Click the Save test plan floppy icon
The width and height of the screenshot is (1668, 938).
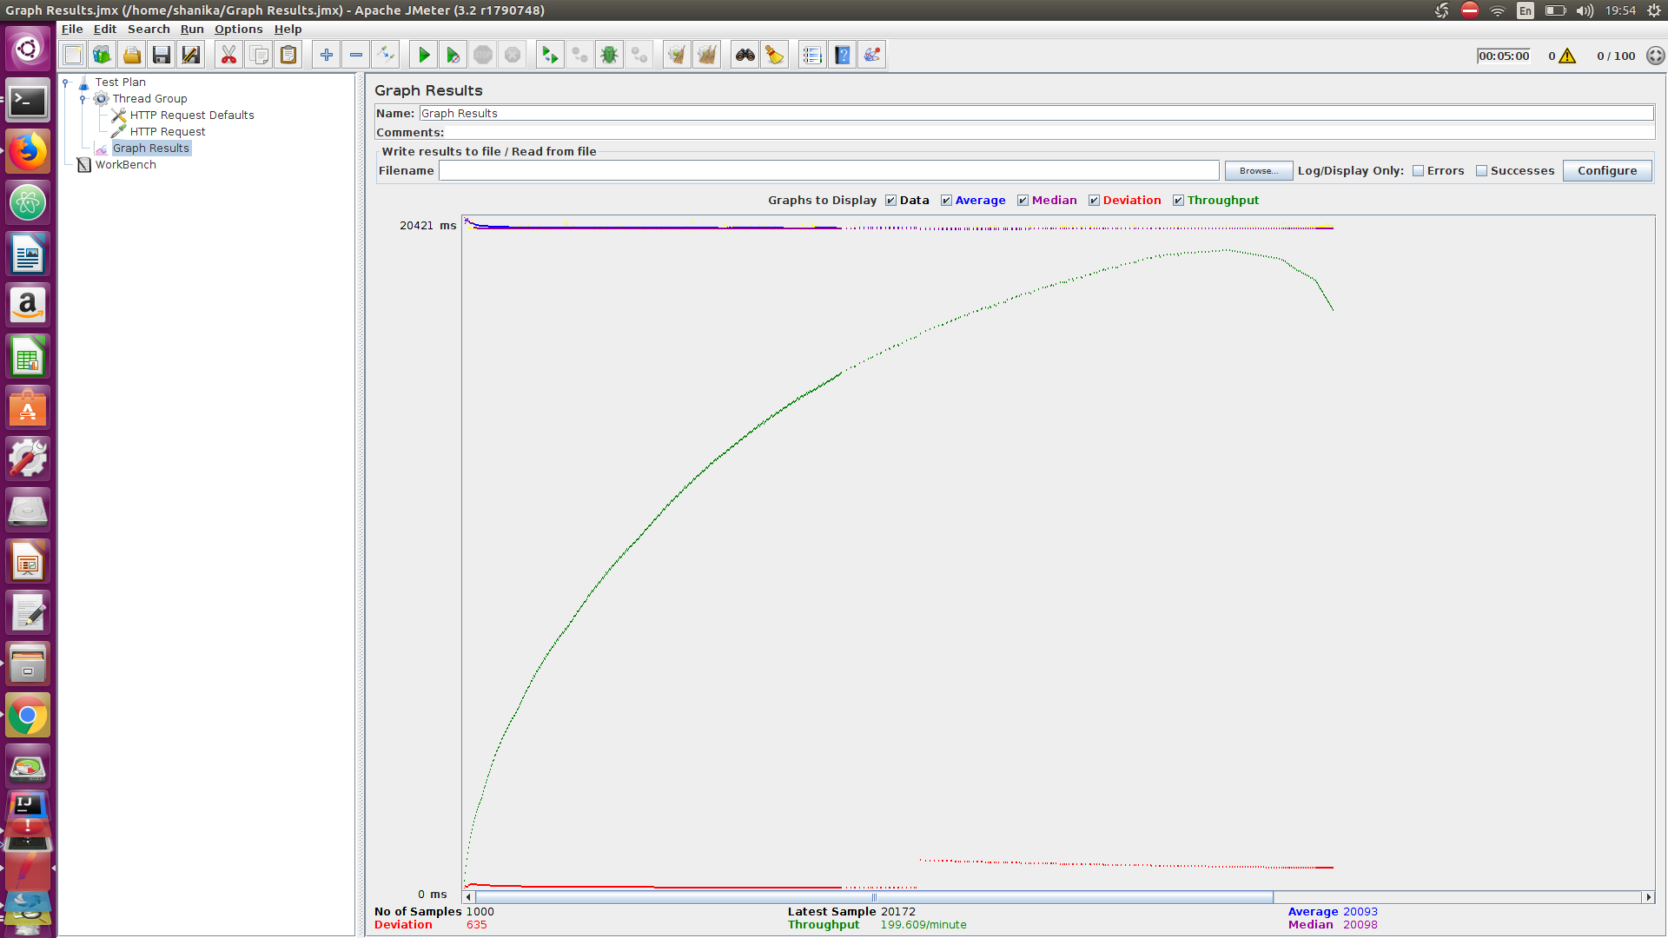click(161, 56)
